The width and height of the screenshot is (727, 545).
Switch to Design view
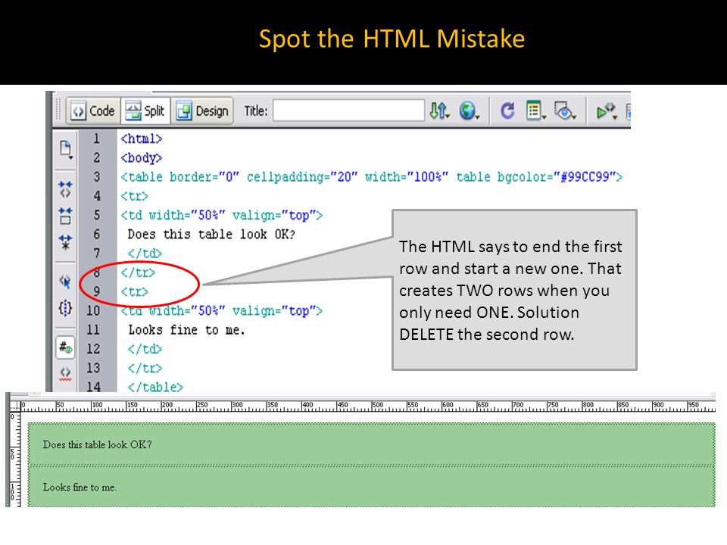click(x=203, y=111)
